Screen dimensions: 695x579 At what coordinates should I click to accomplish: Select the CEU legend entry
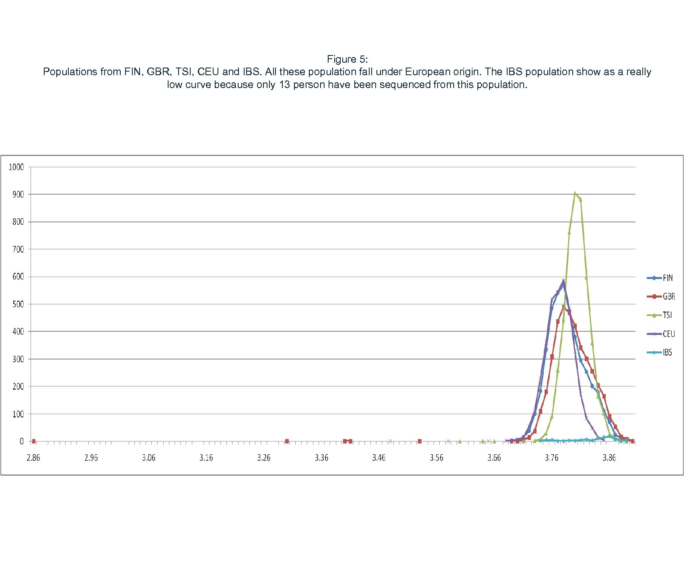point(661,334)
